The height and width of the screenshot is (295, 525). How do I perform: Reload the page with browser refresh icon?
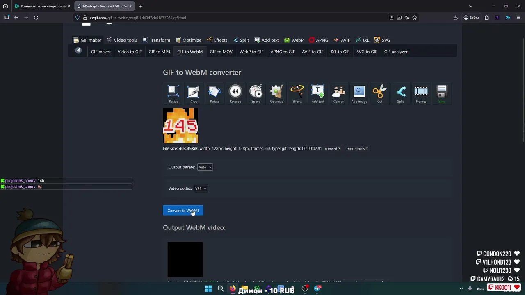36,18
